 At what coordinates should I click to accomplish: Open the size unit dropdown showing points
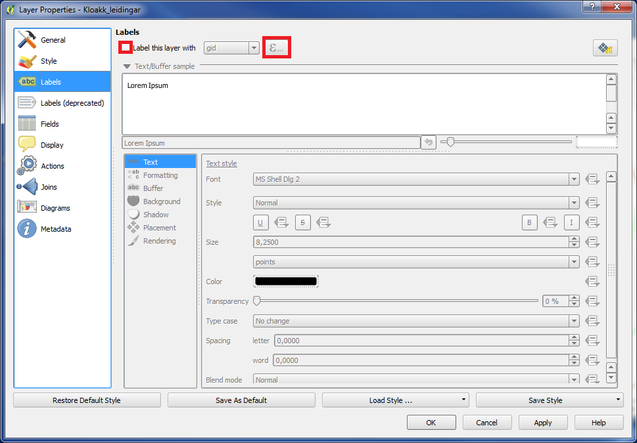click(416, 262)
